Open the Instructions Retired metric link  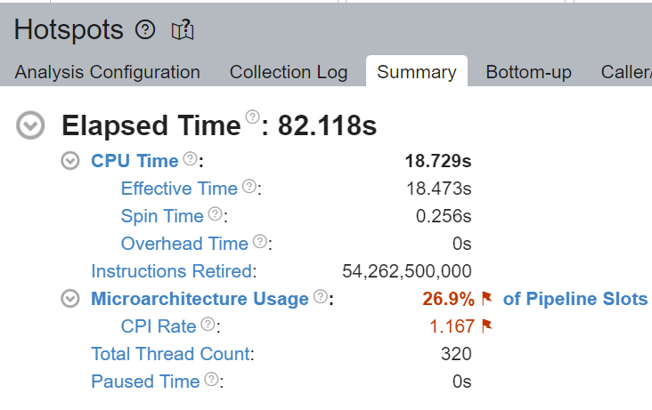[171, 271]
